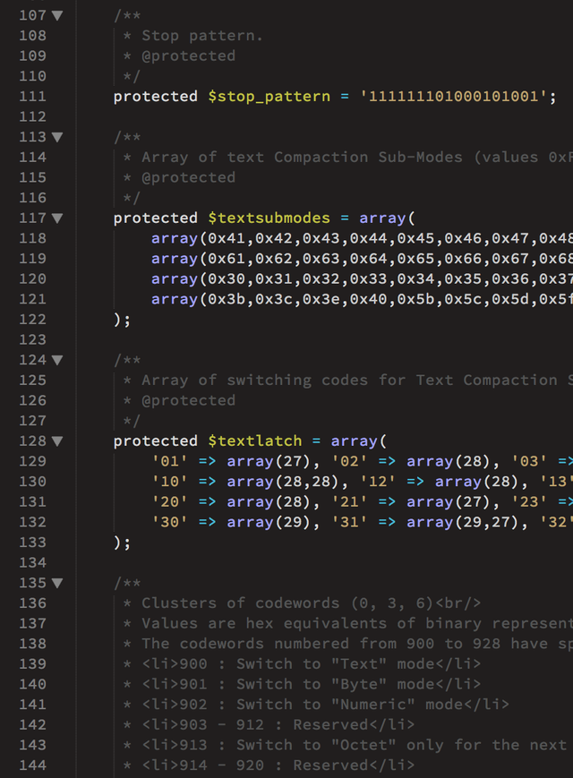Click line number 133 in the gutter
The image size is (573, 778).
(33, 543)
